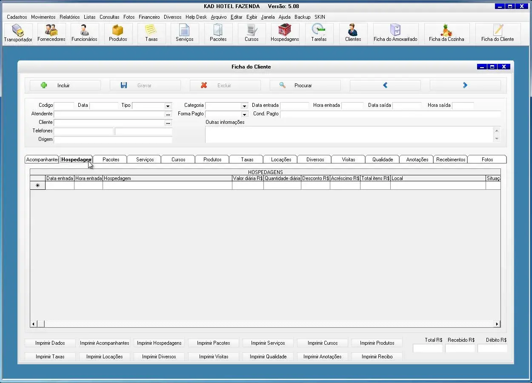Image resolution: width=532 pixels, height=383 pixels.
Task: Open Ficha da Cozinha icon
Action: [x=446, y=33]
